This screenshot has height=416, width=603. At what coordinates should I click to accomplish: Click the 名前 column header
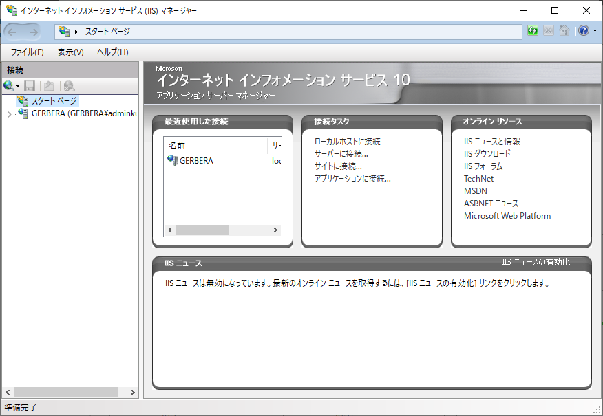click(x=215, y=146)
